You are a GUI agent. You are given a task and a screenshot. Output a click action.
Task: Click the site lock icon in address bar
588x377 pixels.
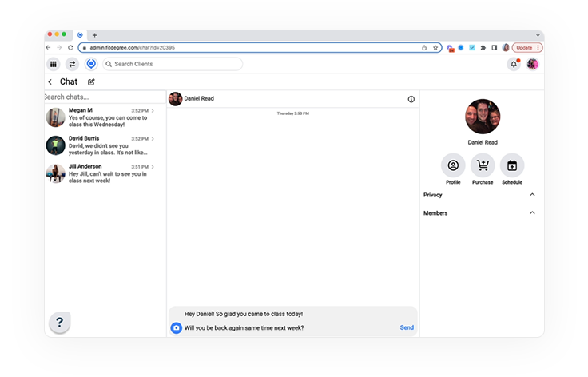click(85, 48)
